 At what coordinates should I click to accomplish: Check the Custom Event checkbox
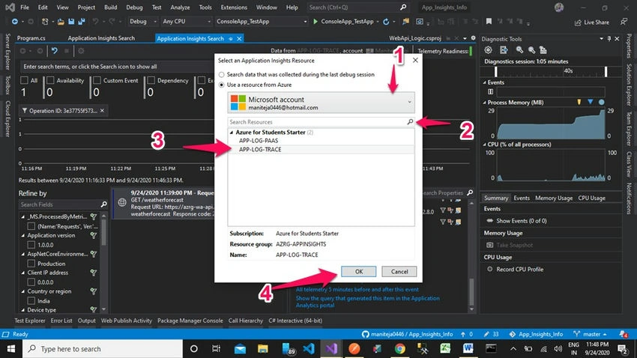[x=97, y=80]
